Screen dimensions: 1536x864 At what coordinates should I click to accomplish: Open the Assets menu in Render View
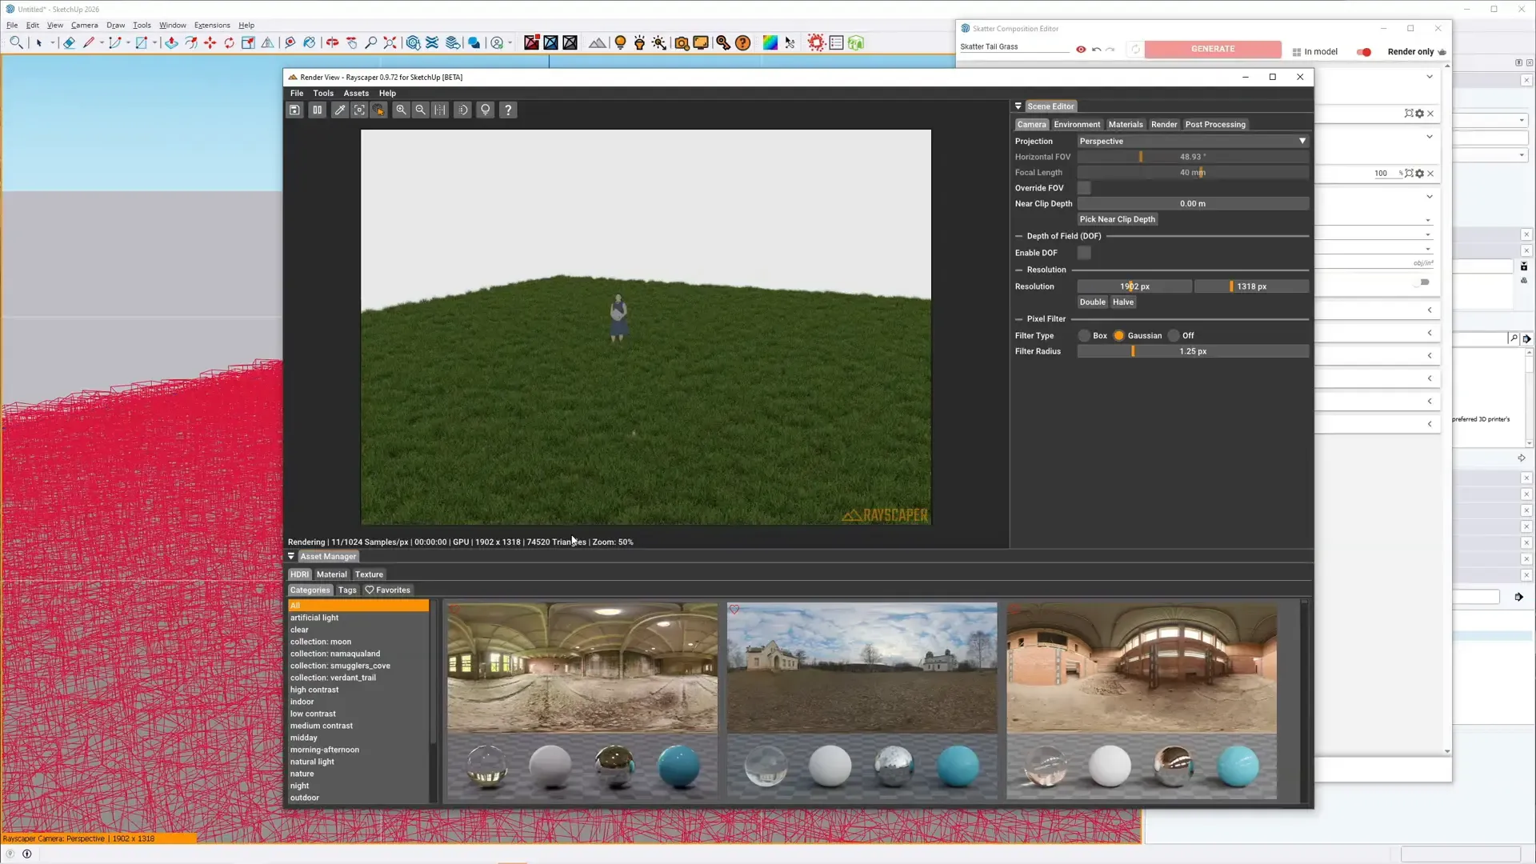(356, 94)
